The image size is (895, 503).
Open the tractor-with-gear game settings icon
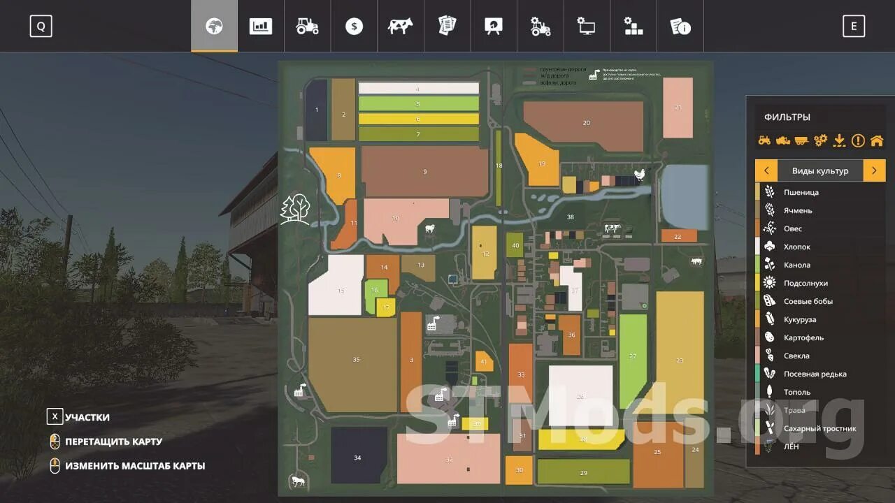coord(540,27)
